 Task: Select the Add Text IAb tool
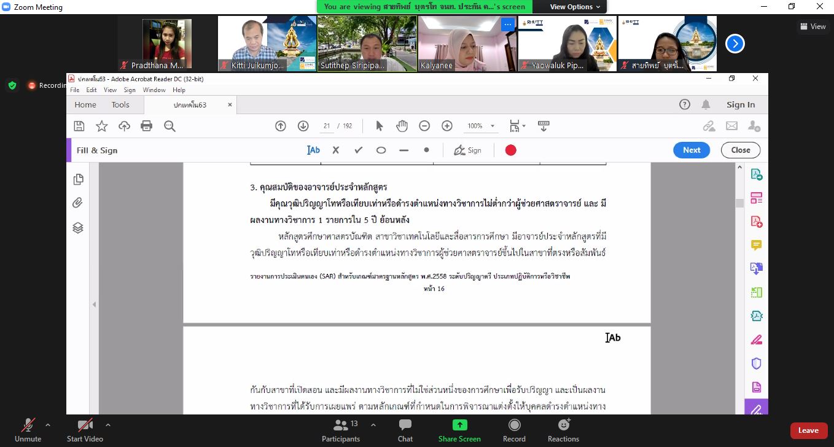pos(313,150)
